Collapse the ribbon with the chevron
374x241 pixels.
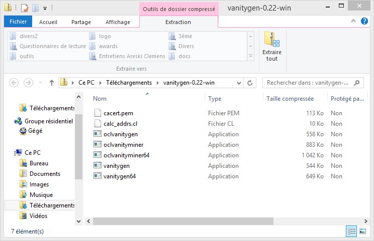(x=353, y=22)
